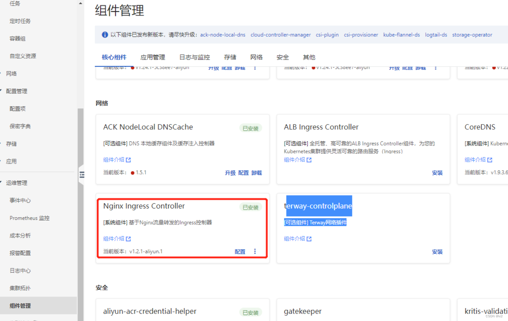Click the info icon in upgrade notice banner

click(x=105, y=35)
